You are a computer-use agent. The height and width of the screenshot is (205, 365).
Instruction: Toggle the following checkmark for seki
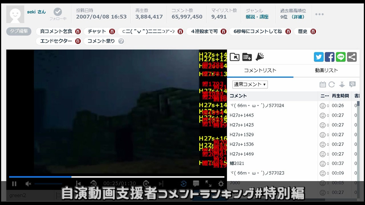58,12
